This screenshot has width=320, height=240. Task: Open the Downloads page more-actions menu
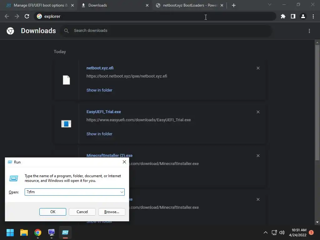(x=309, y=31)
